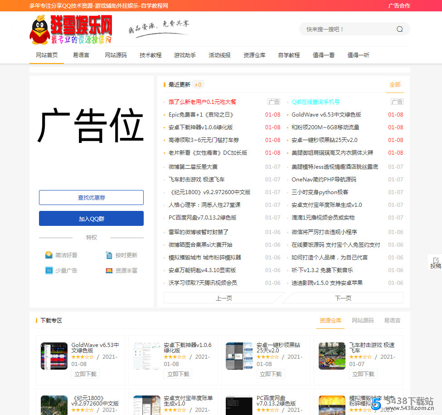442x415 pixels.
Task: Switch to the 易语言 download tab
Action: 392,320
